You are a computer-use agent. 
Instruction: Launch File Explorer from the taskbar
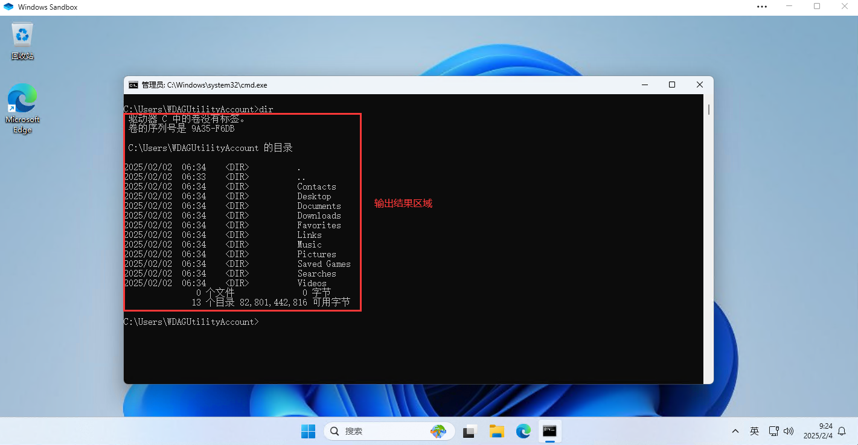(x=496, y=431)
